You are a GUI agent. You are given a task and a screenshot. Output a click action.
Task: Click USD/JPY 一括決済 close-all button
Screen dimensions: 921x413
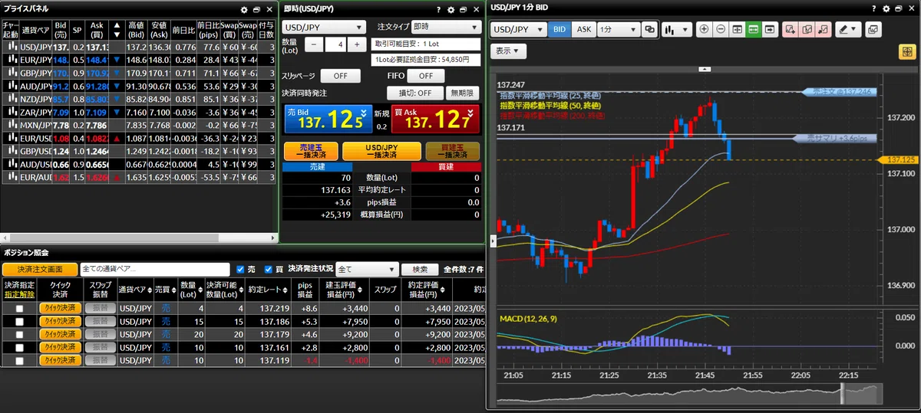point(381,150)
